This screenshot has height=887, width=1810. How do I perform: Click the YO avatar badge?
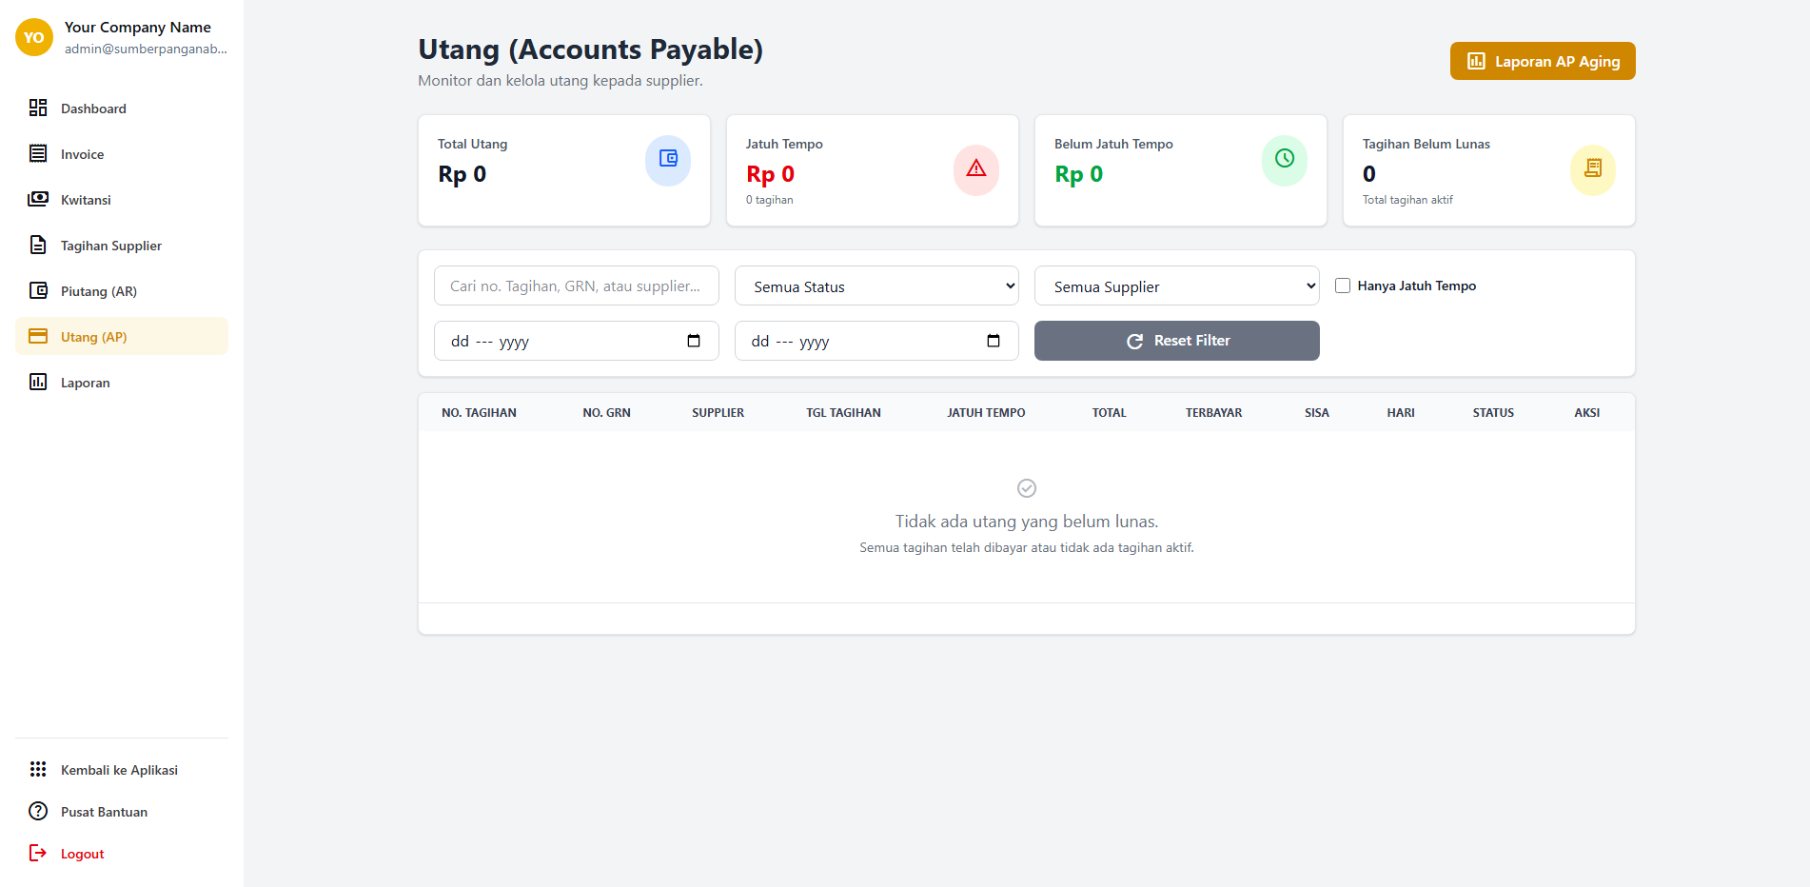[x=33, y=37]
